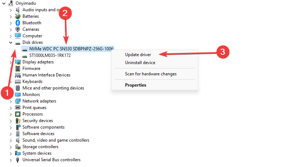This screenshot has height=167, width=281.
Task: Select the Monitors label
Action: coord(31,95)
